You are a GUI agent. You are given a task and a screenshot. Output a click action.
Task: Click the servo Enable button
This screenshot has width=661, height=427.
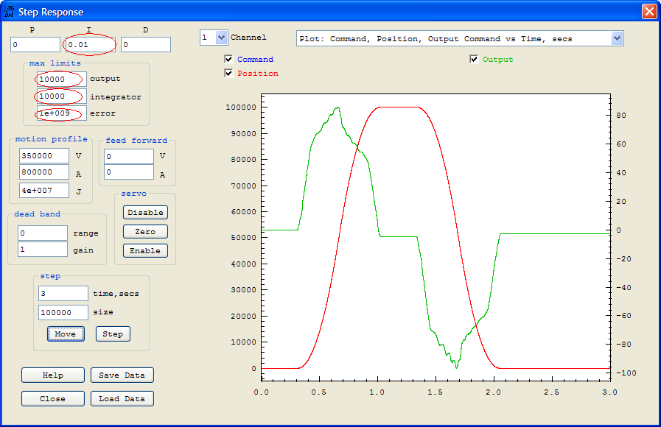click(x=144, y=250)
